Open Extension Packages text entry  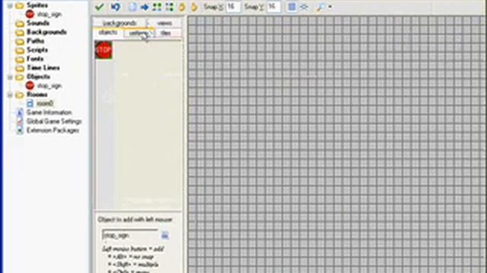[x=53, y=130]
